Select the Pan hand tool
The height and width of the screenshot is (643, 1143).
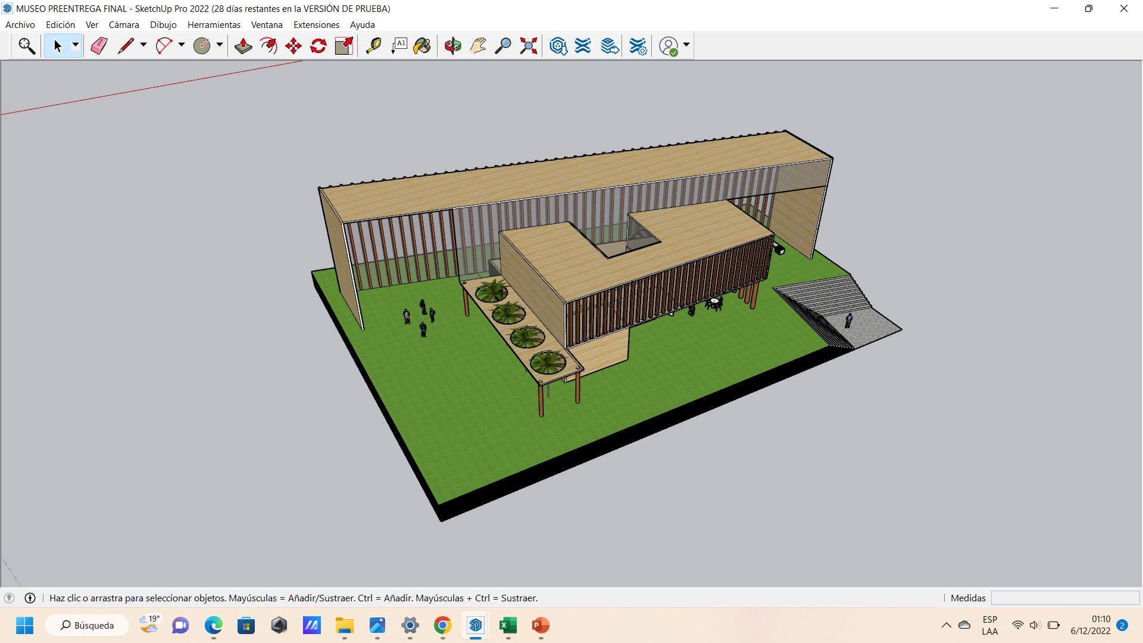click(x=477, y=46)
